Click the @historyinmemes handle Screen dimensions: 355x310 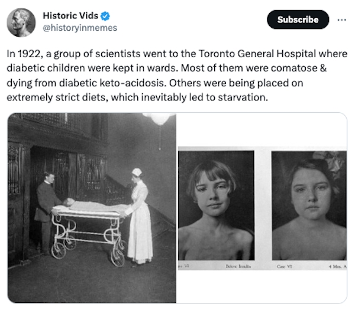point(80,28)
